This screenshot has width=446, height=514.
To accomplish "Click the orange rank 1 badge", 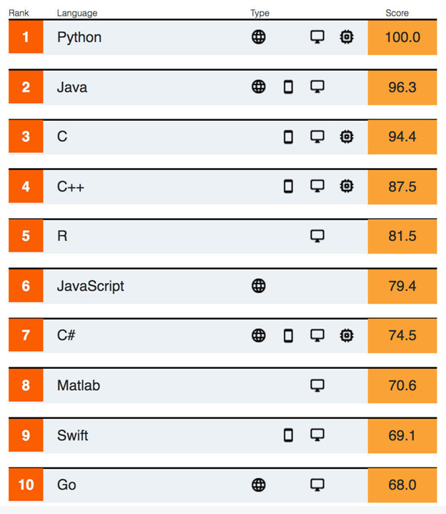I will pos(26,36).
